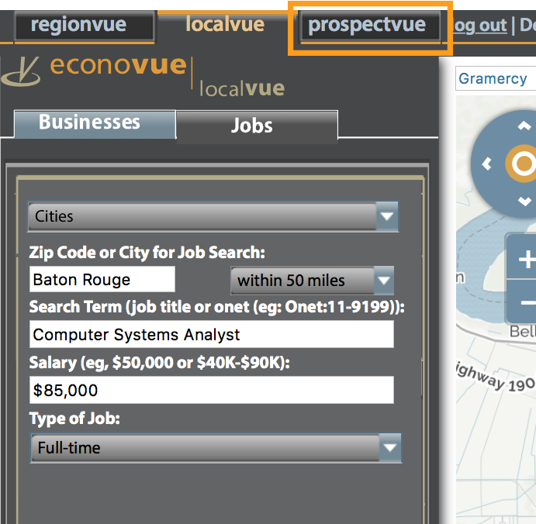The image size is (536, 524).
Task: Select the localvue tab
Action: (225, 25)
